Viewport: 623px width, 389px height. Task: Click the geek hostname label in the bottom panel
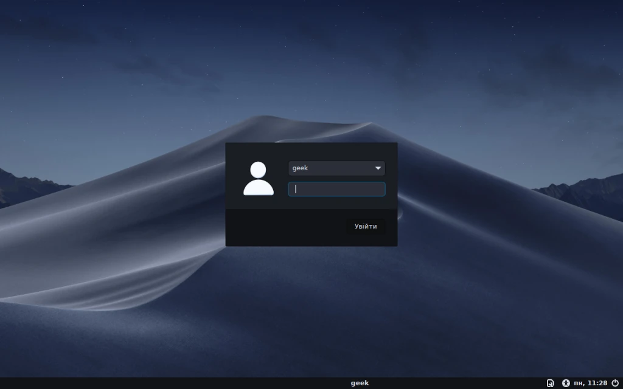360,383
